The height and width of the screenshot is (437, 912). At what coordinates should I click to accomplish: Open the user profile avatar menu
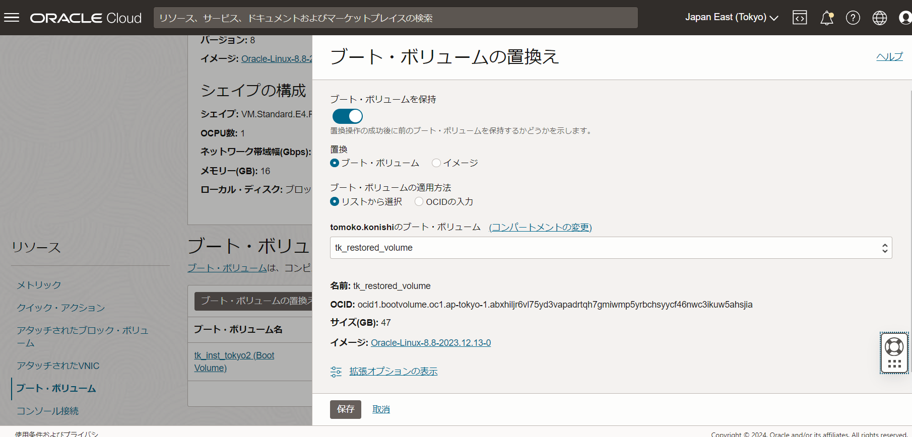click(x=905, y=18)
